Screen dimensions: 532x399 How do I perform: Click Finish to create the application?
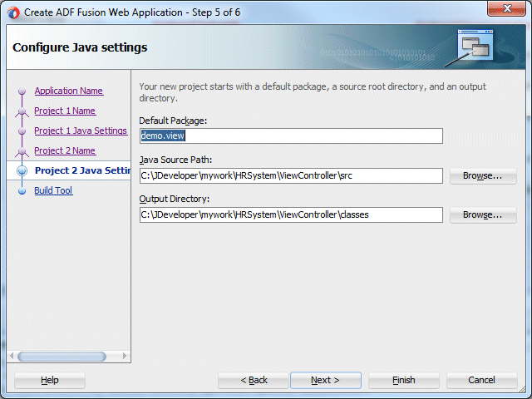point(404,381)
